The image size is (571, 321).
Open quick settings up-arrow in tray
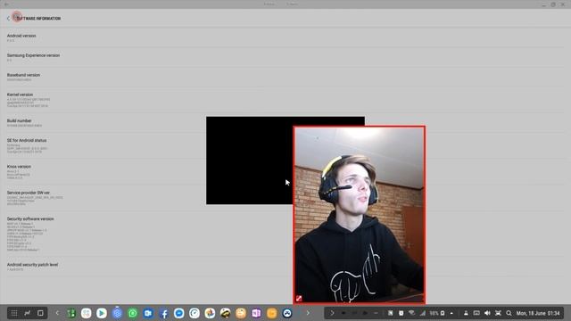click(x=451, y=313)
